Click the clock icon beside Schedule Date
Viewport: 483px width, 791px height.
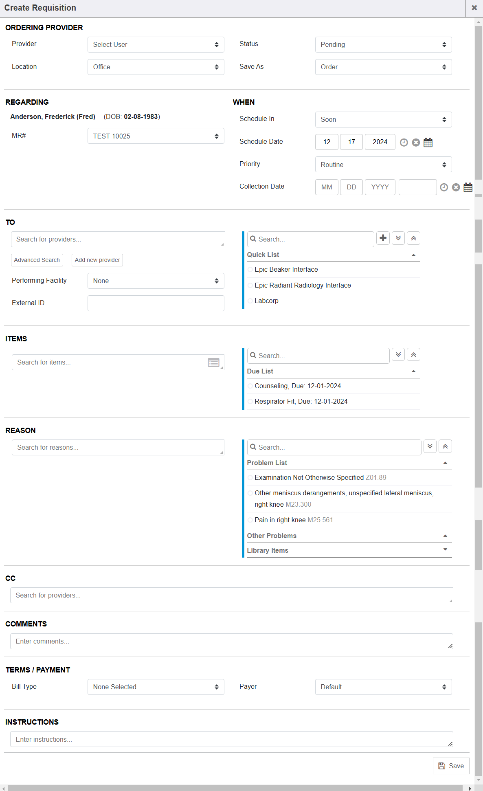pyautogui.click(x=404, y=143)
